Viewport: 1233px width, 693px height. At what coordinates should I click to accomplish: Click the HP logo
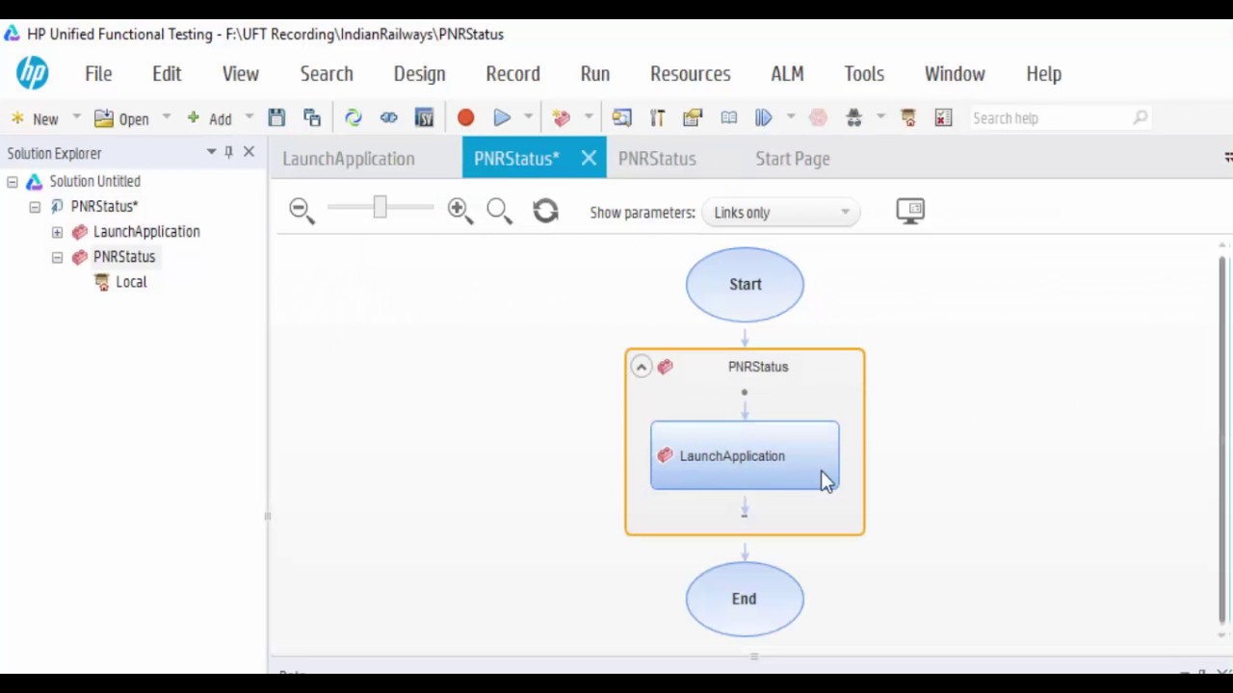click(x=32, y=73)
